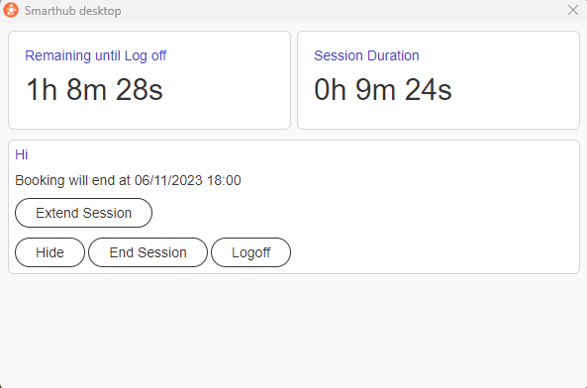The image size is (587, 388).
Task: Click the Session Duration label
Action: (366, 55)
